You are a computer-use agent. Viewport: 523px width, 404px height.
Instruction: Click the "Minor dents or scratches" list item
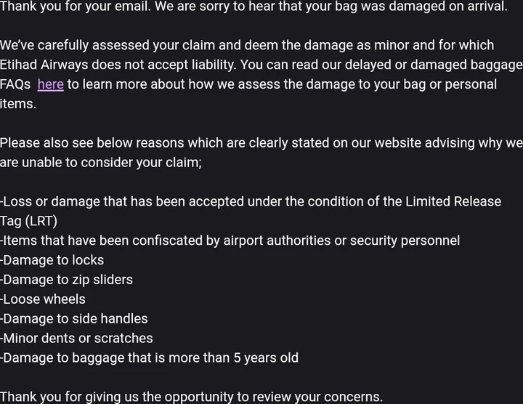click(77, 339)
